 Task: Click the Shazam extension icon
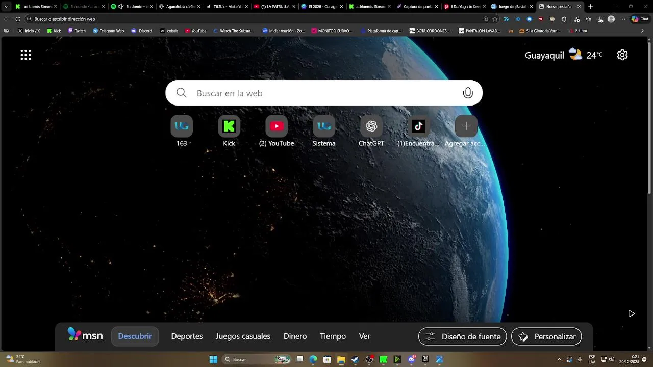pyautogui.click(x=529, y=19)
